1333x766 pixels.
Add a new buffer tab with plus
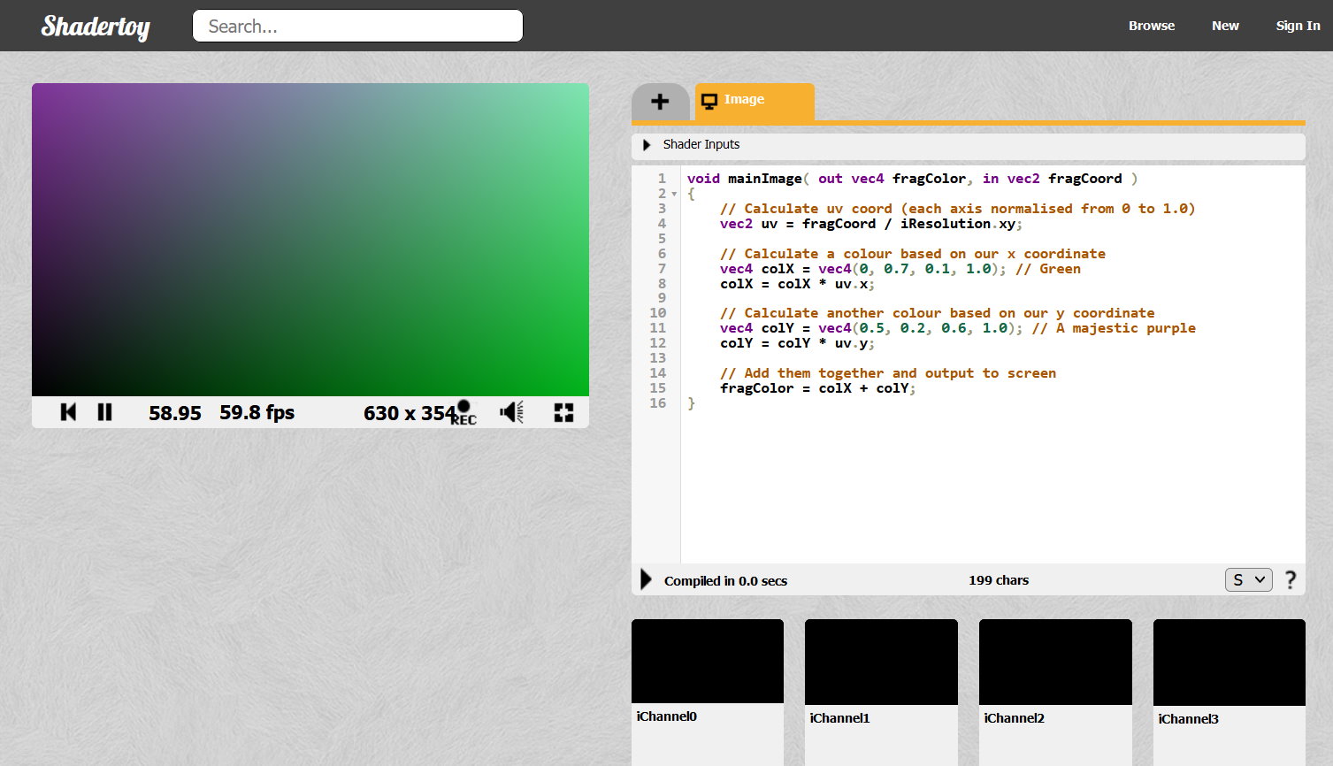point(660,102)
